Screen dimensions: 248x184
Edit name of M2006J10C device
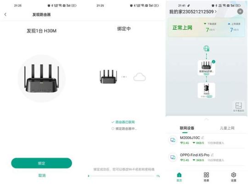(203, 138)
